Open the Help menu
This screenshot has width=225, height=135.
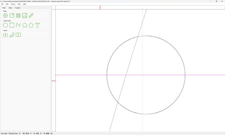pos(25,4)
